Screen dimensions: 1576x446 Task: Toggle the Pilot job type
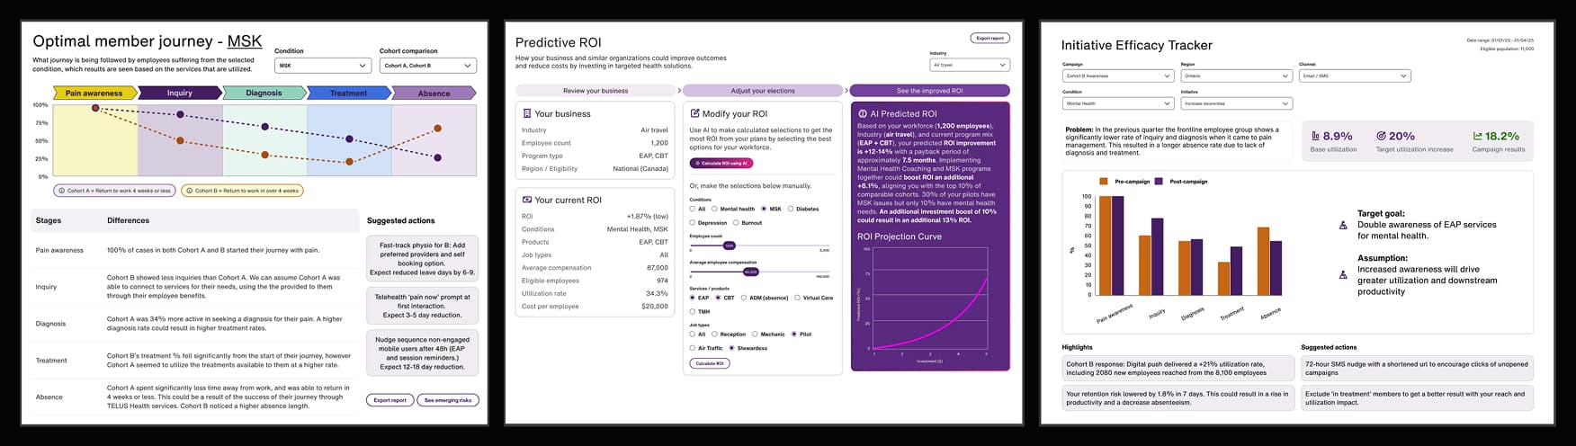pyautogui.click(x=794, y=334)
